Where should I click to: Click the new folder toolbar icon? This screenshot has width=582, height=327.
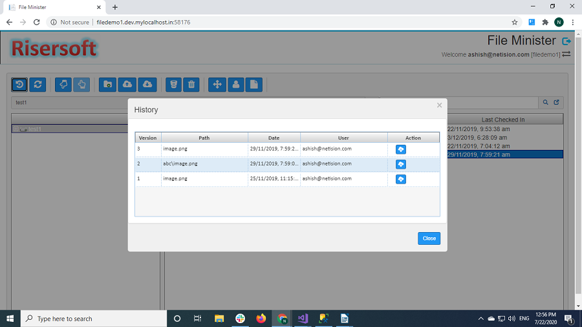click(x=108, y=85)
